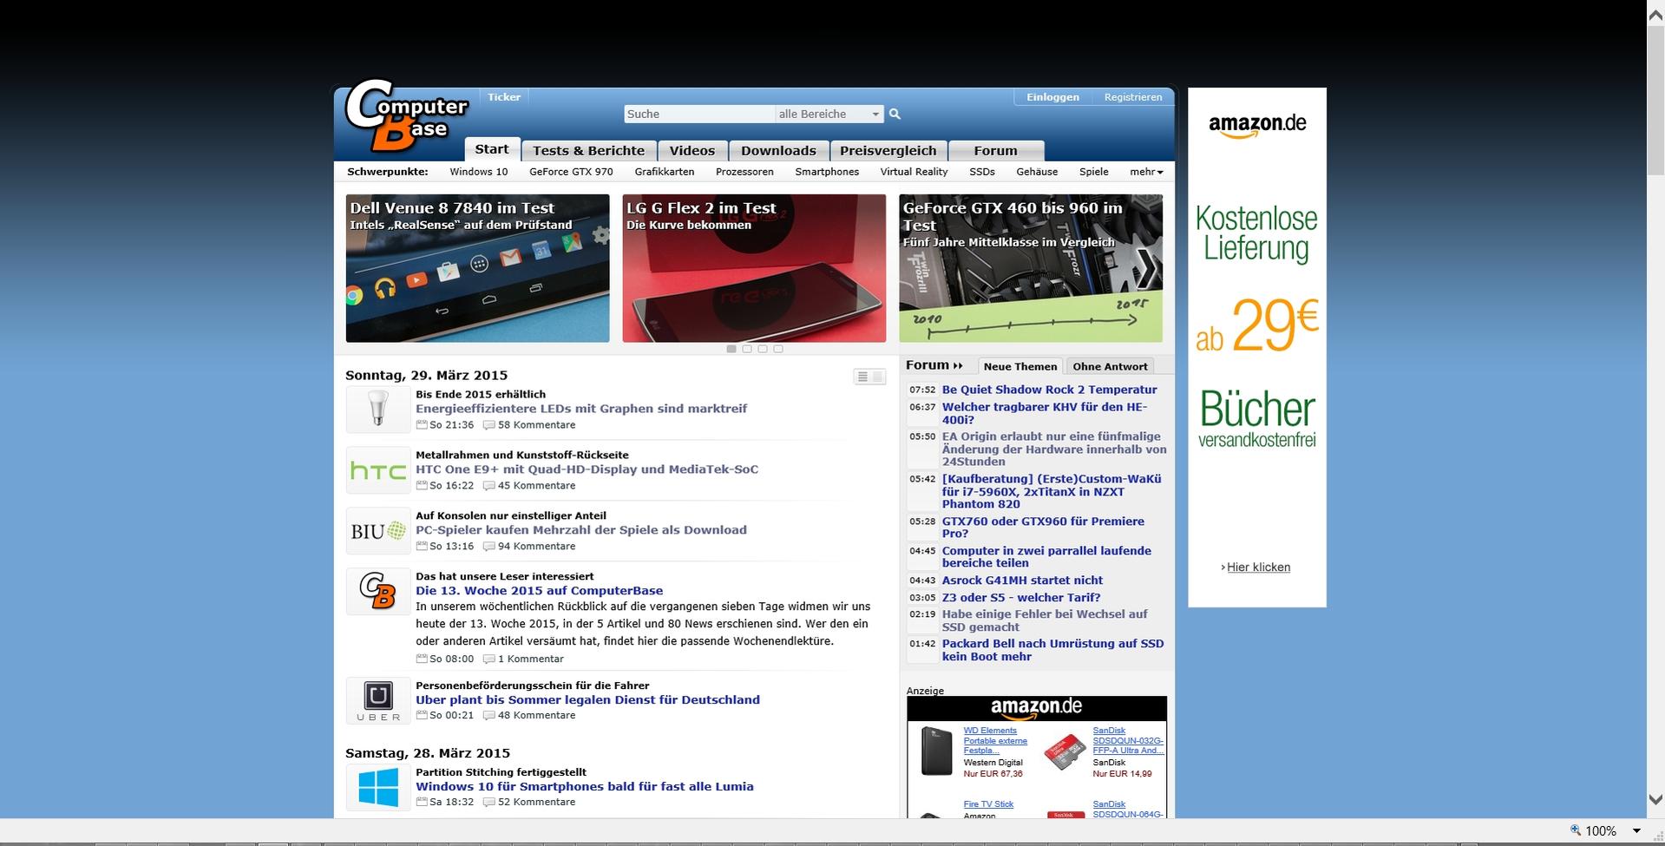Click SanDisk microSD product image
1665x846 pixels.
[1065, 752]
